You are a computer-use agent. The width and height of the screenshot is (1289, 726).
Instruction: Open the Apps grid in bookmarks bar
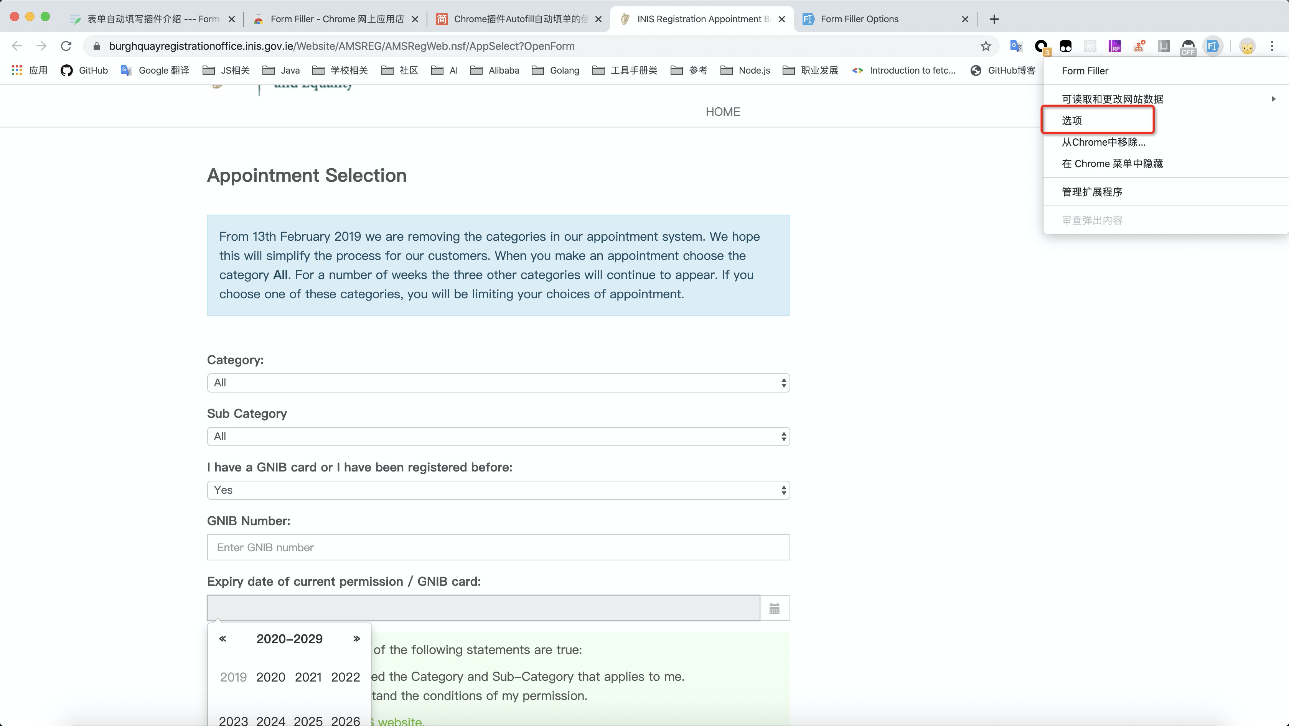point(17,70)
